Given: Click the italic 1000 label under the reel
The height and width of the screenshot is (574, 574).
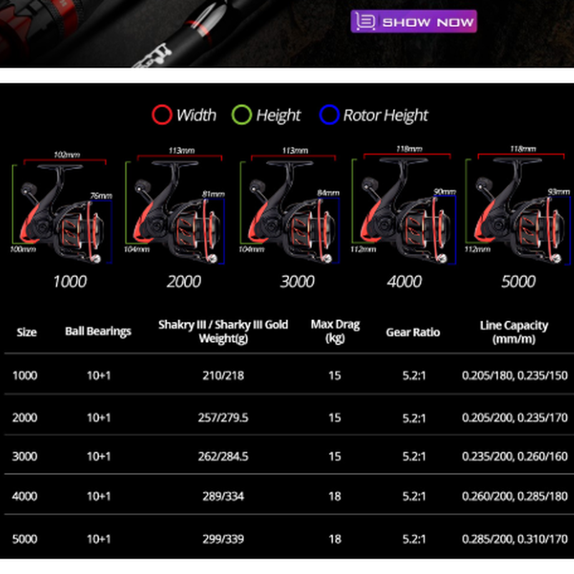Looking at the screenshot, I should [x=69, y=281].
